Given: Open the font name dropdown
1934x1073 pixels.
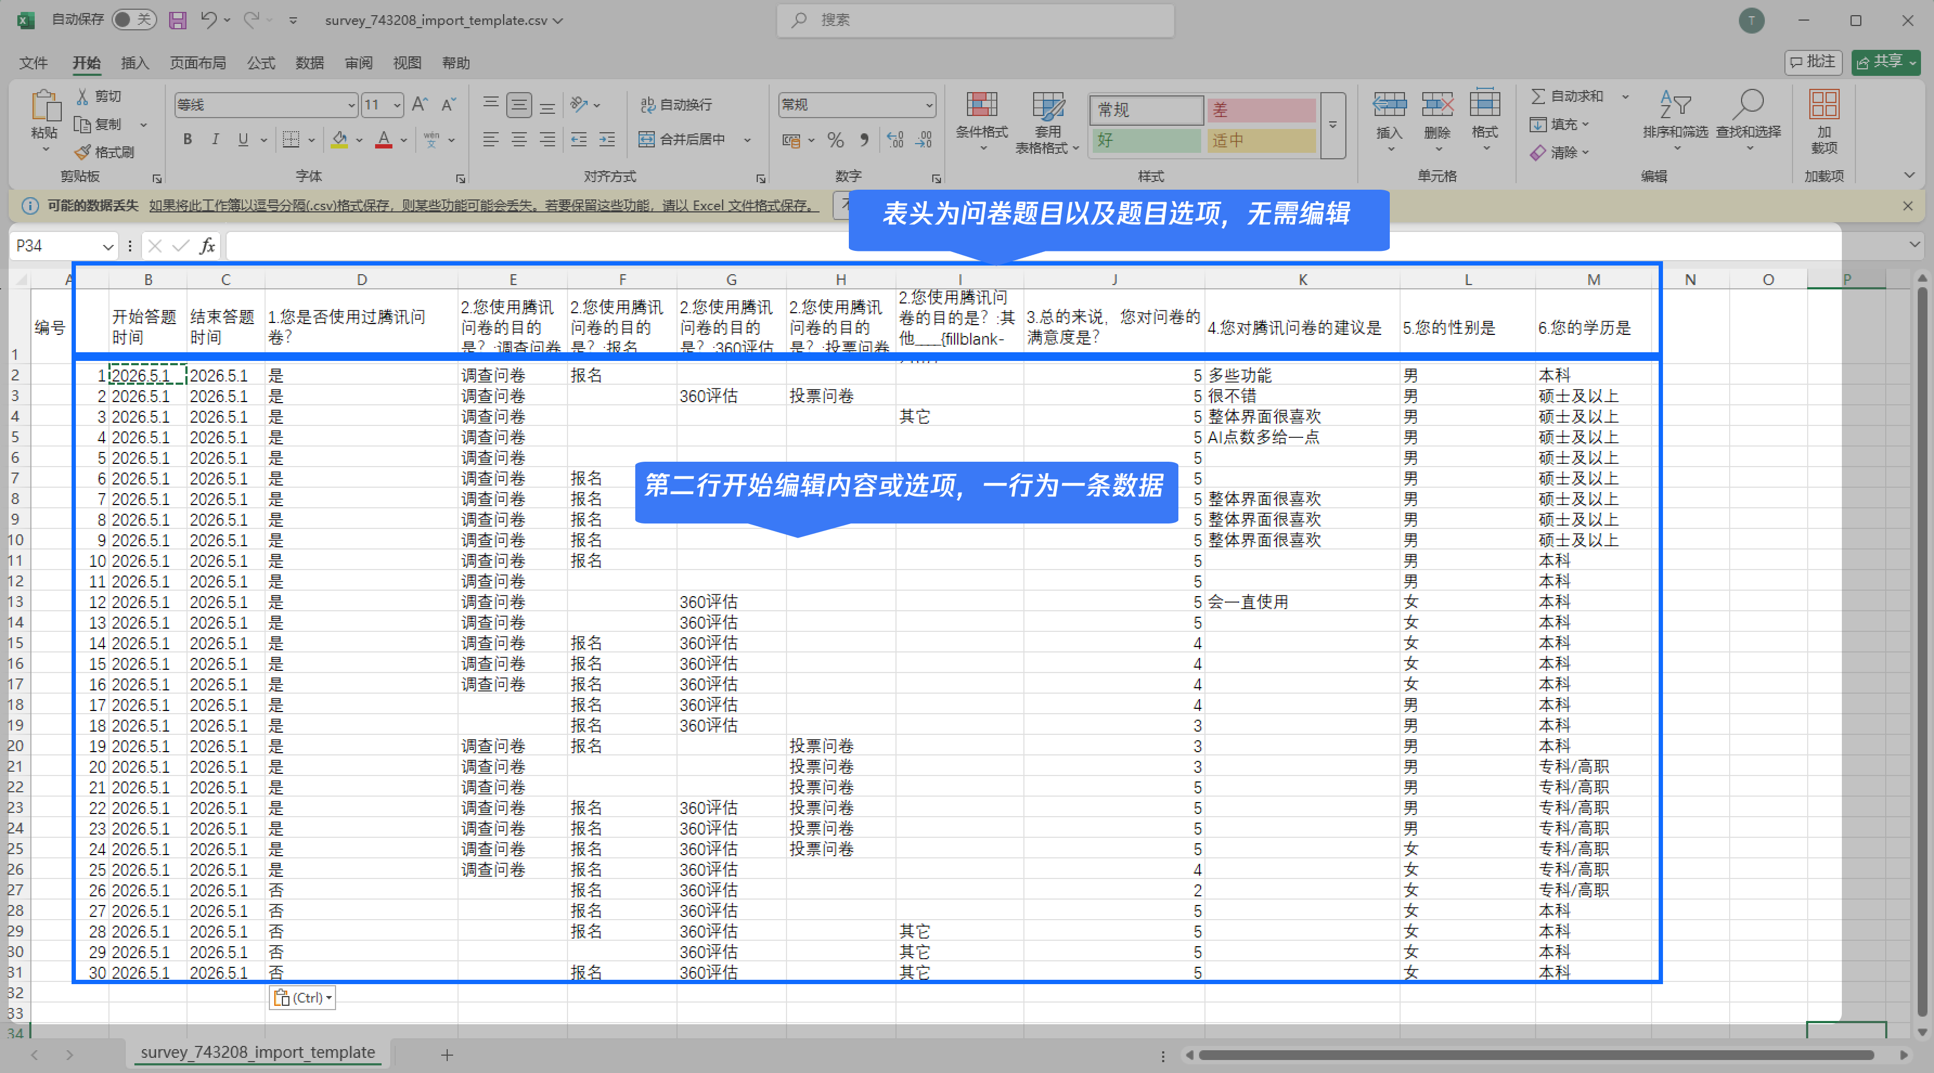Looking at the screenshot, I should [351, 105].
